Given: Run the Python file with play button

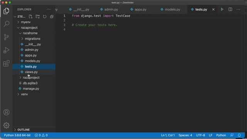Looking at the screenshot, I should 222,9.
